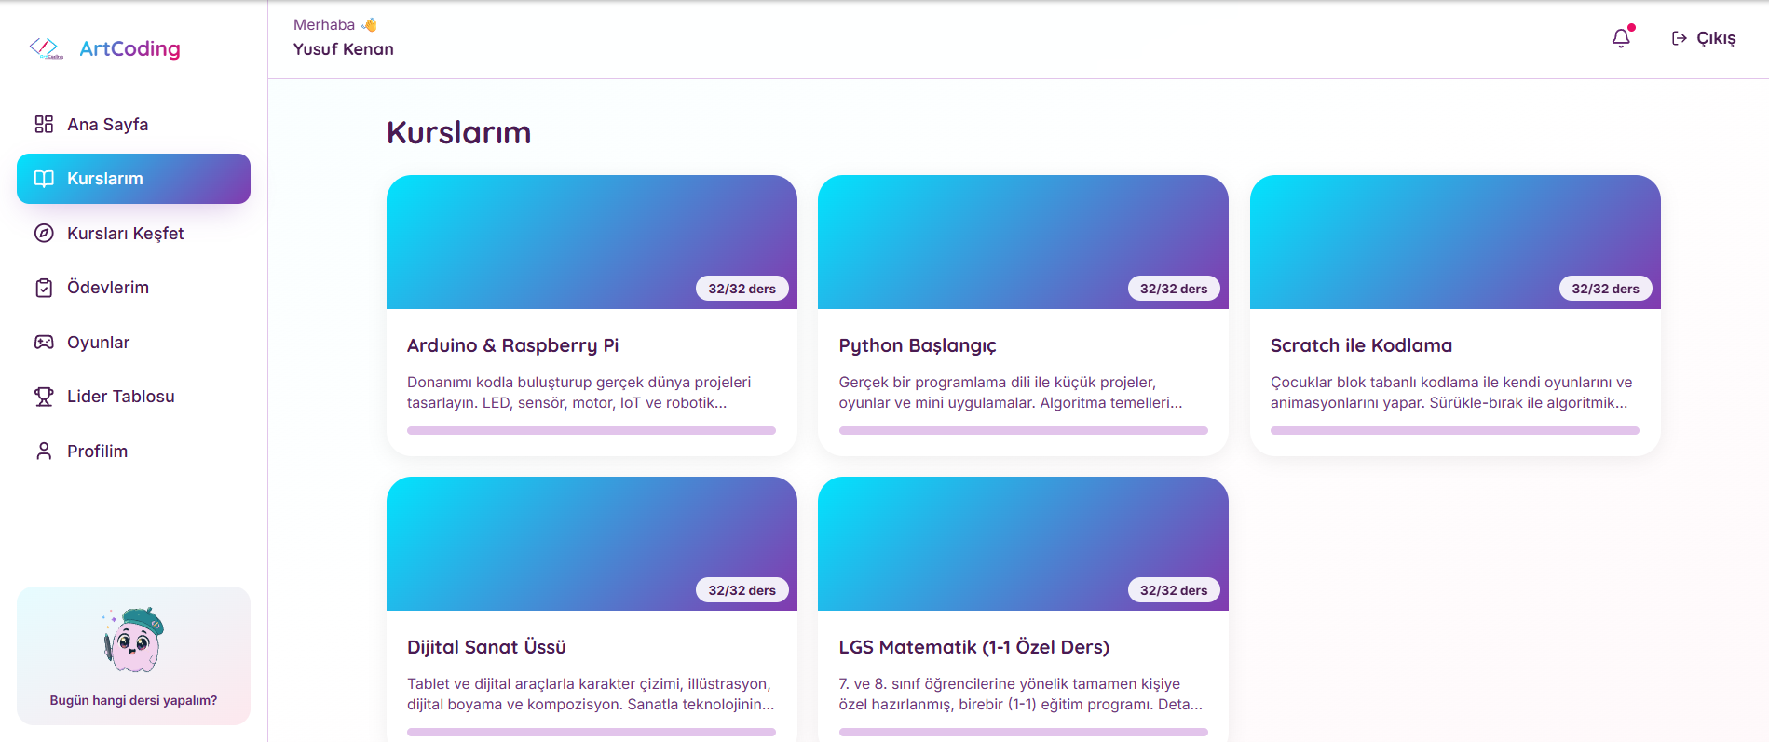Click the ArtCoding logo icon
Viewport: 1769px width, 742px height.
(x=46, y=48)
